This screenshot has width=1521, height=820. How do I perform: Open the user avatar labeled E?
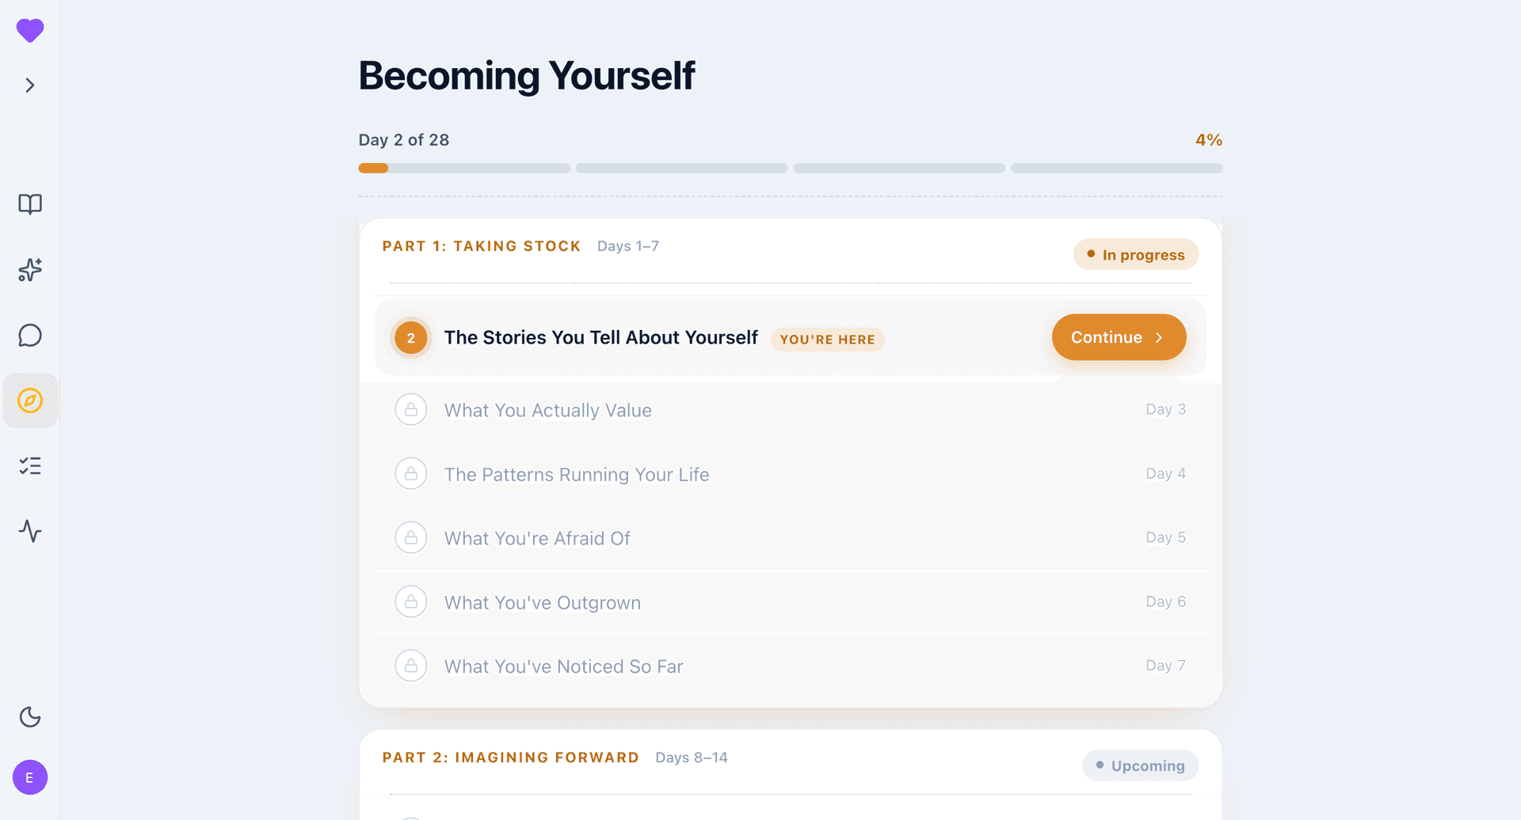coord(30,777)
